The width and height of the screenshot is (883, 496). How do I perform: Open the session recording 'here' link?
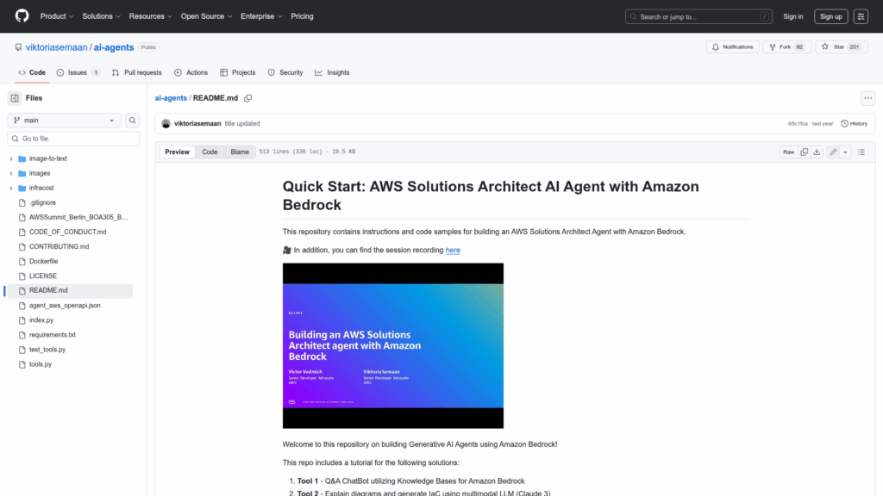(453, 250)
